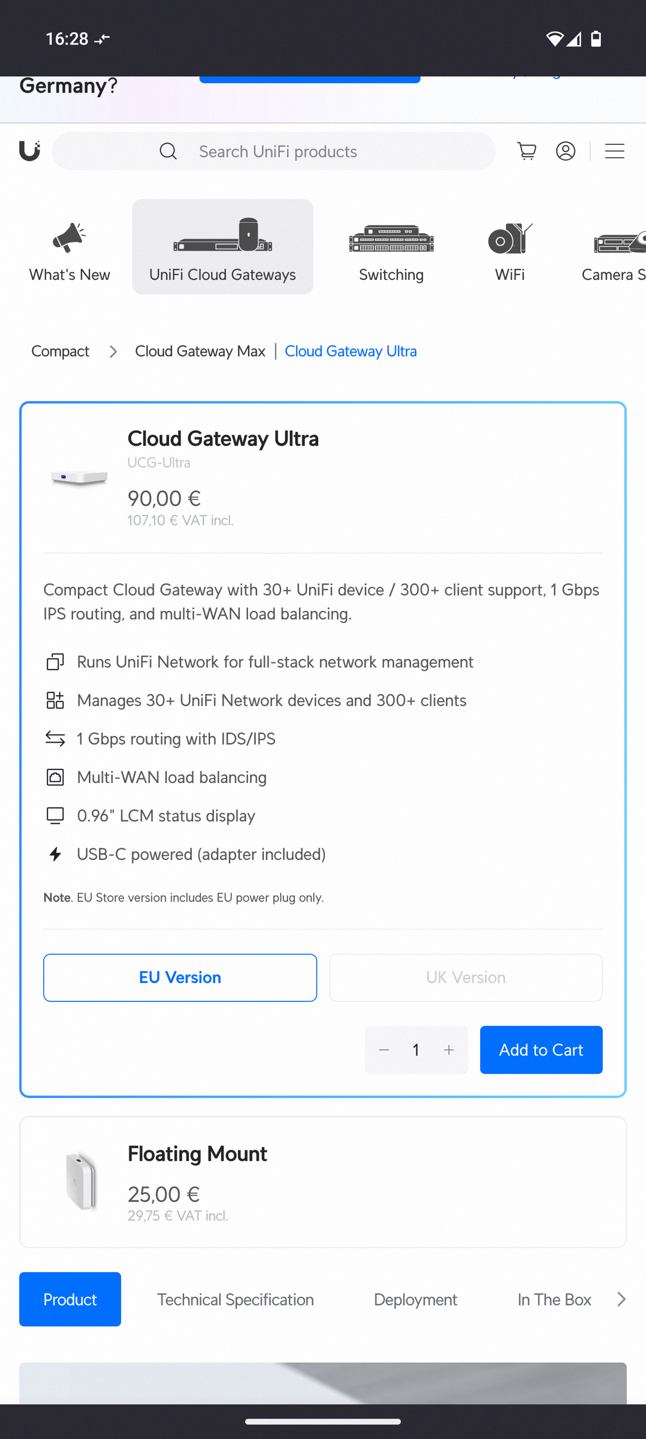Image resolution: width=646 pixels, height=1439 pixels.
Task: Select UniFi Cloud Gateways category
Action: pyautogui.click(x=222, y=247)
